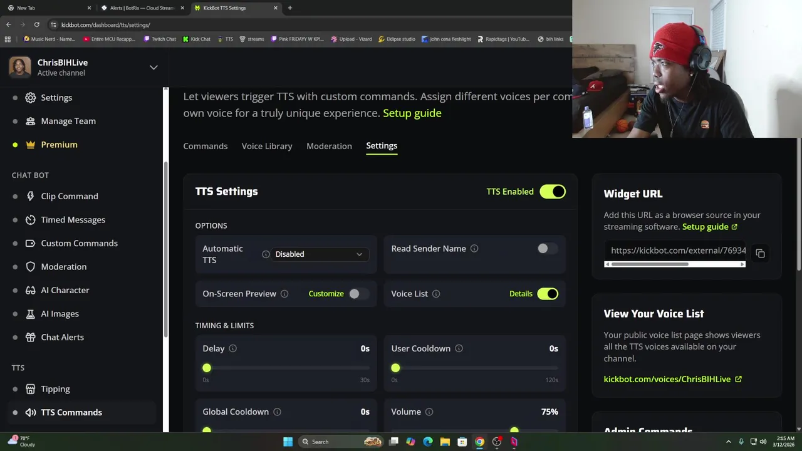Click the browser address bar

(307, 24)
